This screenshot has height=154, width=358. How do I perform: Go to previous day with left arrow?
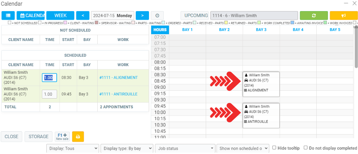[x=83, y=16]
